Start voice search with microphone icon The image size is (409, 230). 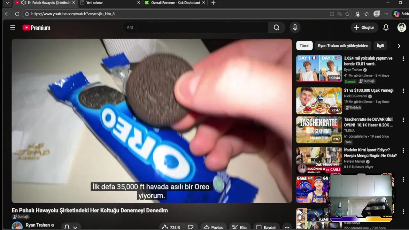(x=295, y=27)
